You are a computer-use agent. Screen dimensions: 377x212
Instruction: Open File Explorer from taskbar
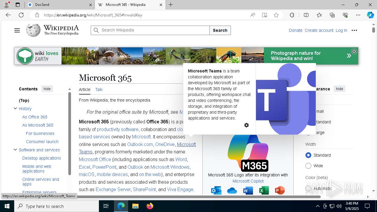[135, 206]
